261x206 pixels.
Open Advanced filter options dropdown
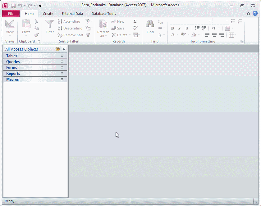coord(89,28)
